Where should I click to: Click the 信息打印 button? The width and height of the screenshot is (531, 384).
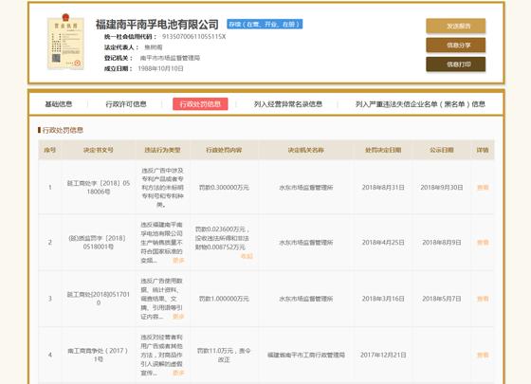455,64
